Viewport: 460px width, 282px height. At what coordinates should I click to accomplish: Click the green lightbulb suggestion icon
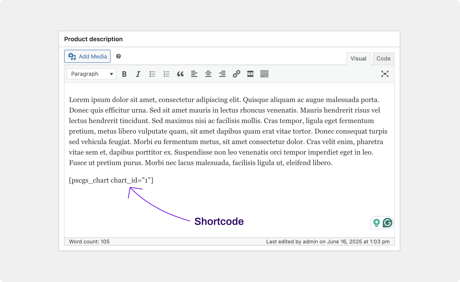coord(376,223)
